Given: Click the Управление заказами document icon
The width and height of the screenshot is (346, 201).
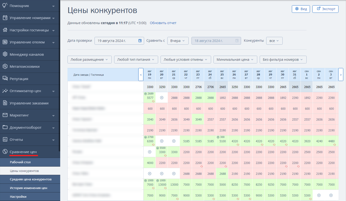Looking at the screenshot, I should 5,103.
